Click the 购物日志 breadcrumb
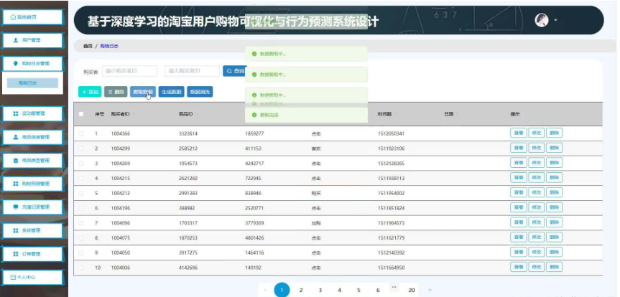This screenshot has width=620, height=297. point(109,46)
